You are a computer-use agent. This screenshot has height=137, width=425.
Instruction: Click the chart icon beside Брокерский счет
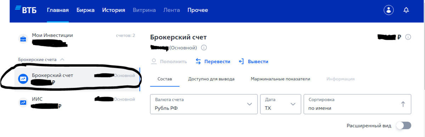click(23, 79)
